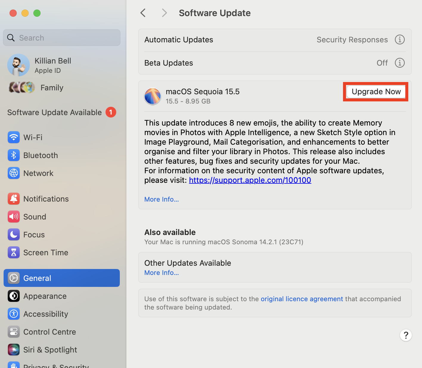This screenshot has width=422, height=368.
Task: Select the Sound settings icon
Action: (13, 217)
